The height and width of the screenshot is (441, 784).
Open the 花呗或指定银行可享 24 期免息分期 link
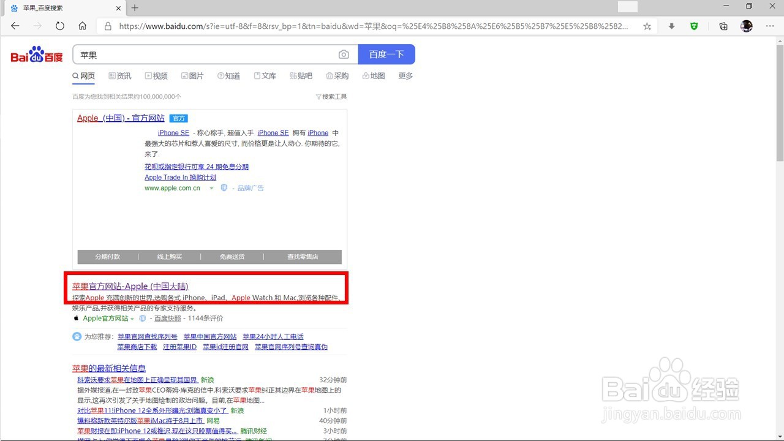(197, 167)
